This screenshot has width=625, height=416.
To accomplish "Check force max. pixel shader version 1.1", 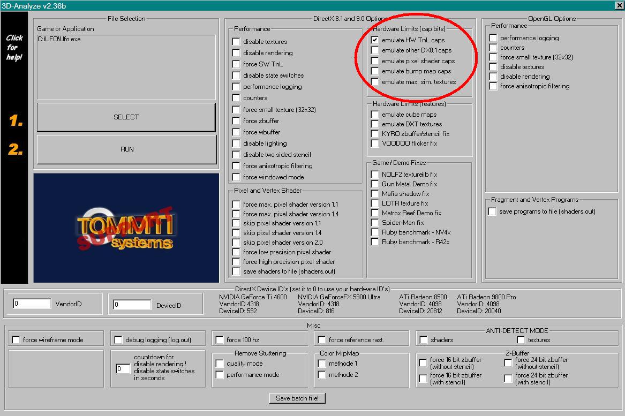I will (236, 205).
